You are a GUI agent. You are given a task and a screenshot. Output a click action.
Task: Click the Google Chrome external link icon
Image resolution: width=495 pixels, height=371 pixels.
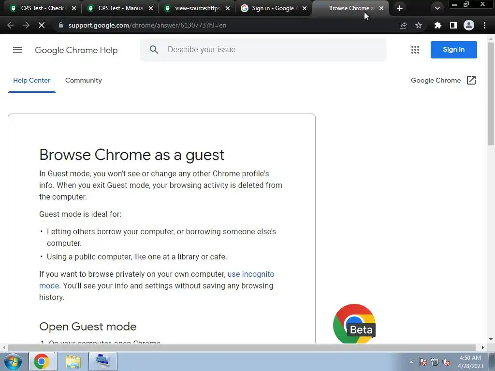pyautogui.click(x=471, y=81)
